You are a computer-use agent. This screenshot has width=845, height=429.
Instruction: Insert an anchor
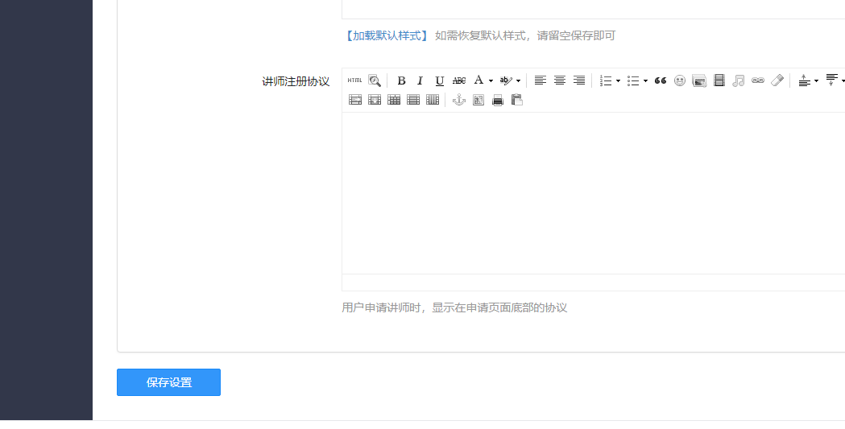tap(458, 100)
